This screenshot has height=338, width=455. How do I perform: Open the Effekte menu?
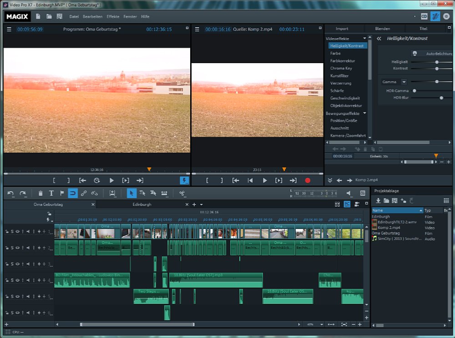click(x=113, y=16)
